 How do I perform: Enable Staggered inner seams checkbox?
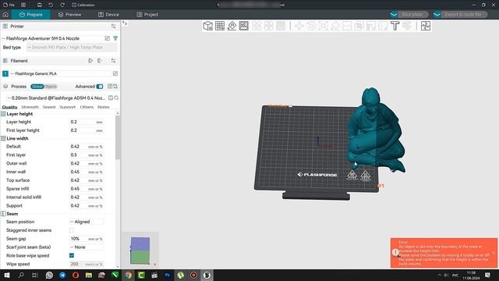tap(72, 230)
